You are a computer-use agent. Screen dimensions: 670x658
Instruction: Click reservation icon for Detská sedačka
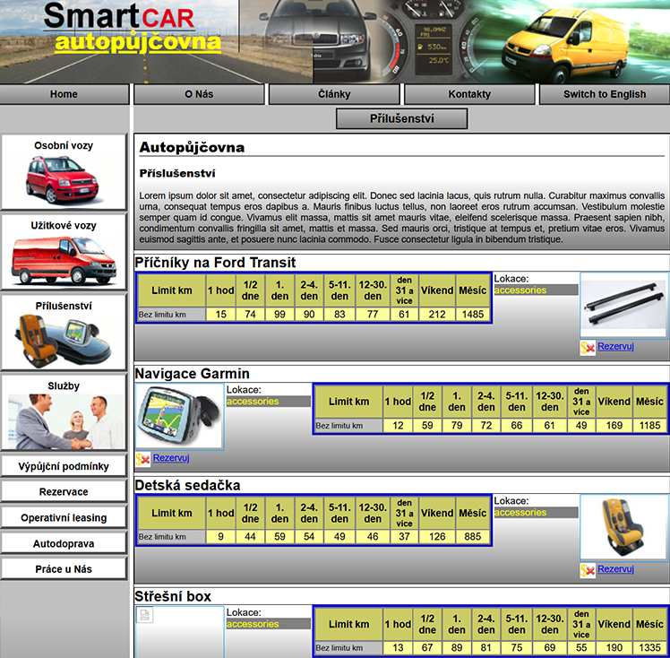point(588,570)
